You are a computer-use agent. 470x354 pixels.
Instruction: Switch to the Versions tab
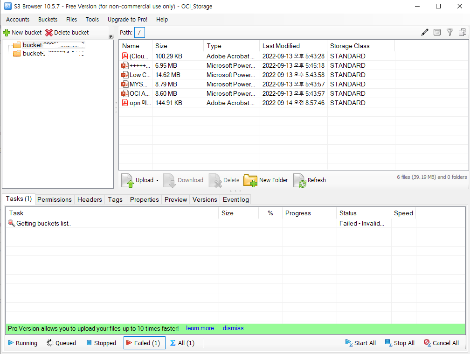[x=205, y=200]
